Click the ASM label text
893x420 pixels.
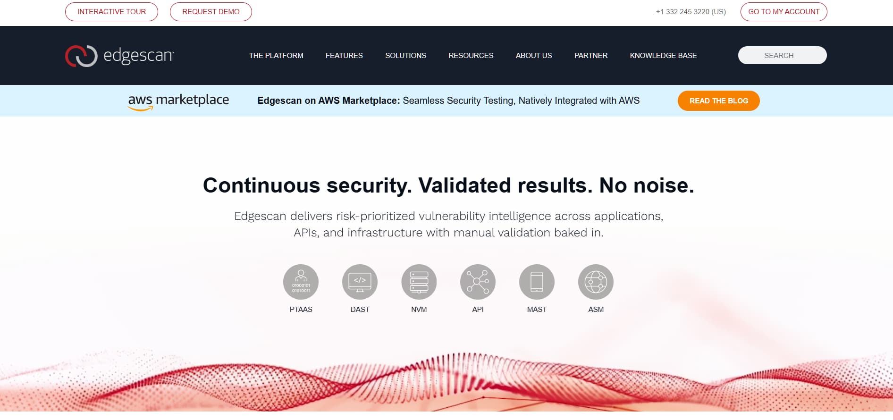click(x=596, y=310)
